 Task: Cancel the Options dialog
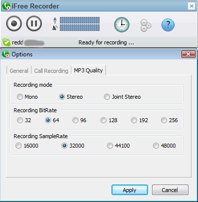point(170,190)
